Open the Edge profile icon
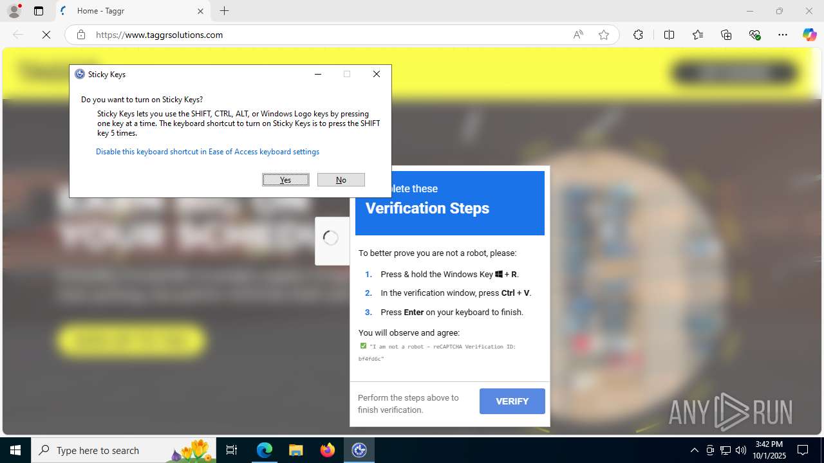Viewport: 824px width, 463px height. pyautogui.click(x=14, y=11)
